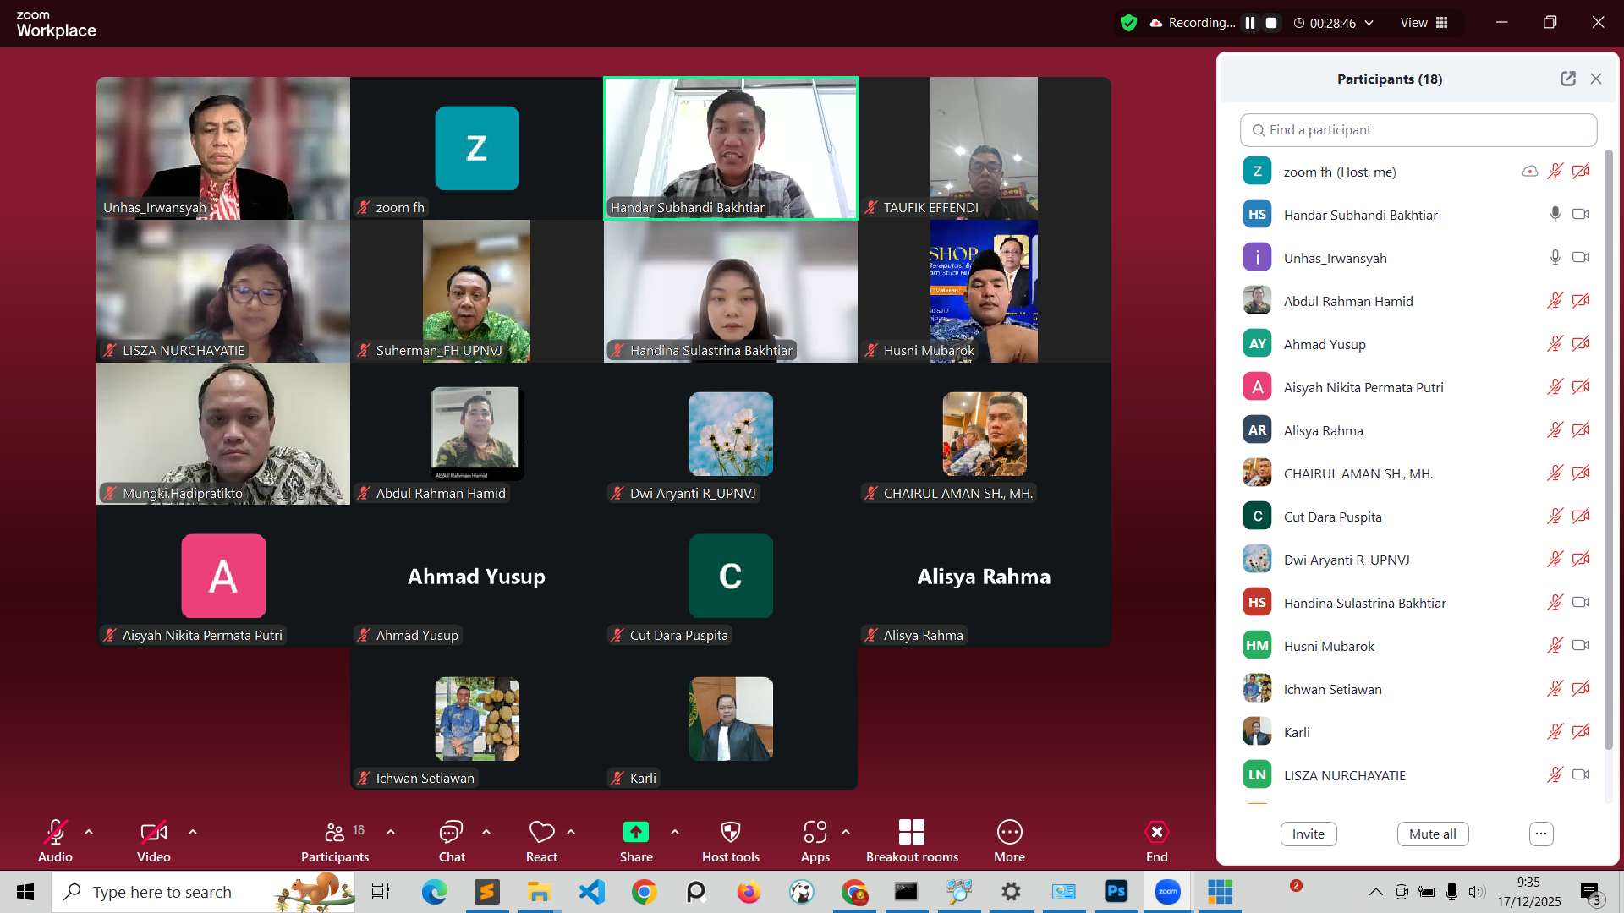
Task: Open Breakout rooms icon
Action: 912,833
